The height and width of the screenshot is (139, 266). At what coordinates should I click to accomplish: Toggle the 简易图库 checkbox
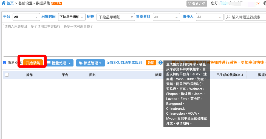(x=5, y=63)
